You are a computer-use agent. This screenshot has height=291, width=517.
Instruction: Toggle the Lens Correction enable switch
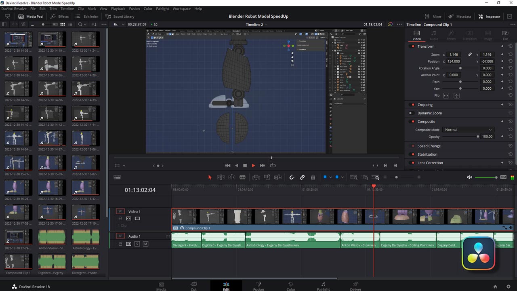[x=412, y=163]
